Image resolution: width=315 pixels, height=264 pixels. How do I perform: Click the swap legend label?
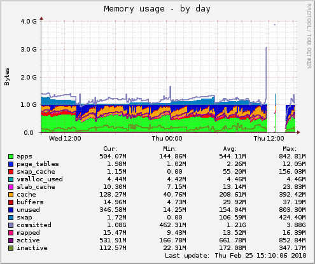tap(24, 218)
